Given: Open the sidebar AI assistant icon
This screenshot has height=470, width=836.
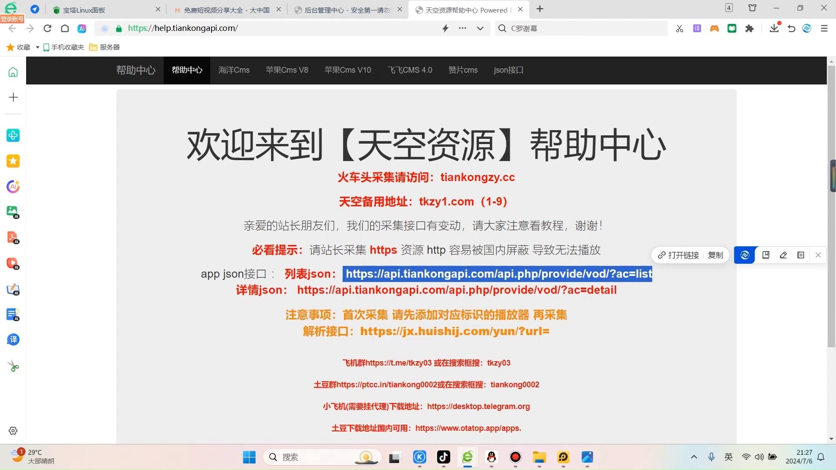Looking at the screenshot, I should [x=13, y=187].
